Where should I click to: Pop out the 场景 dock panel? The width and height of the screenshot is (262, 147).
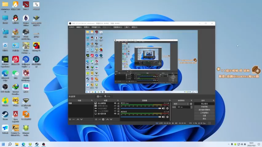click(92, 101)
